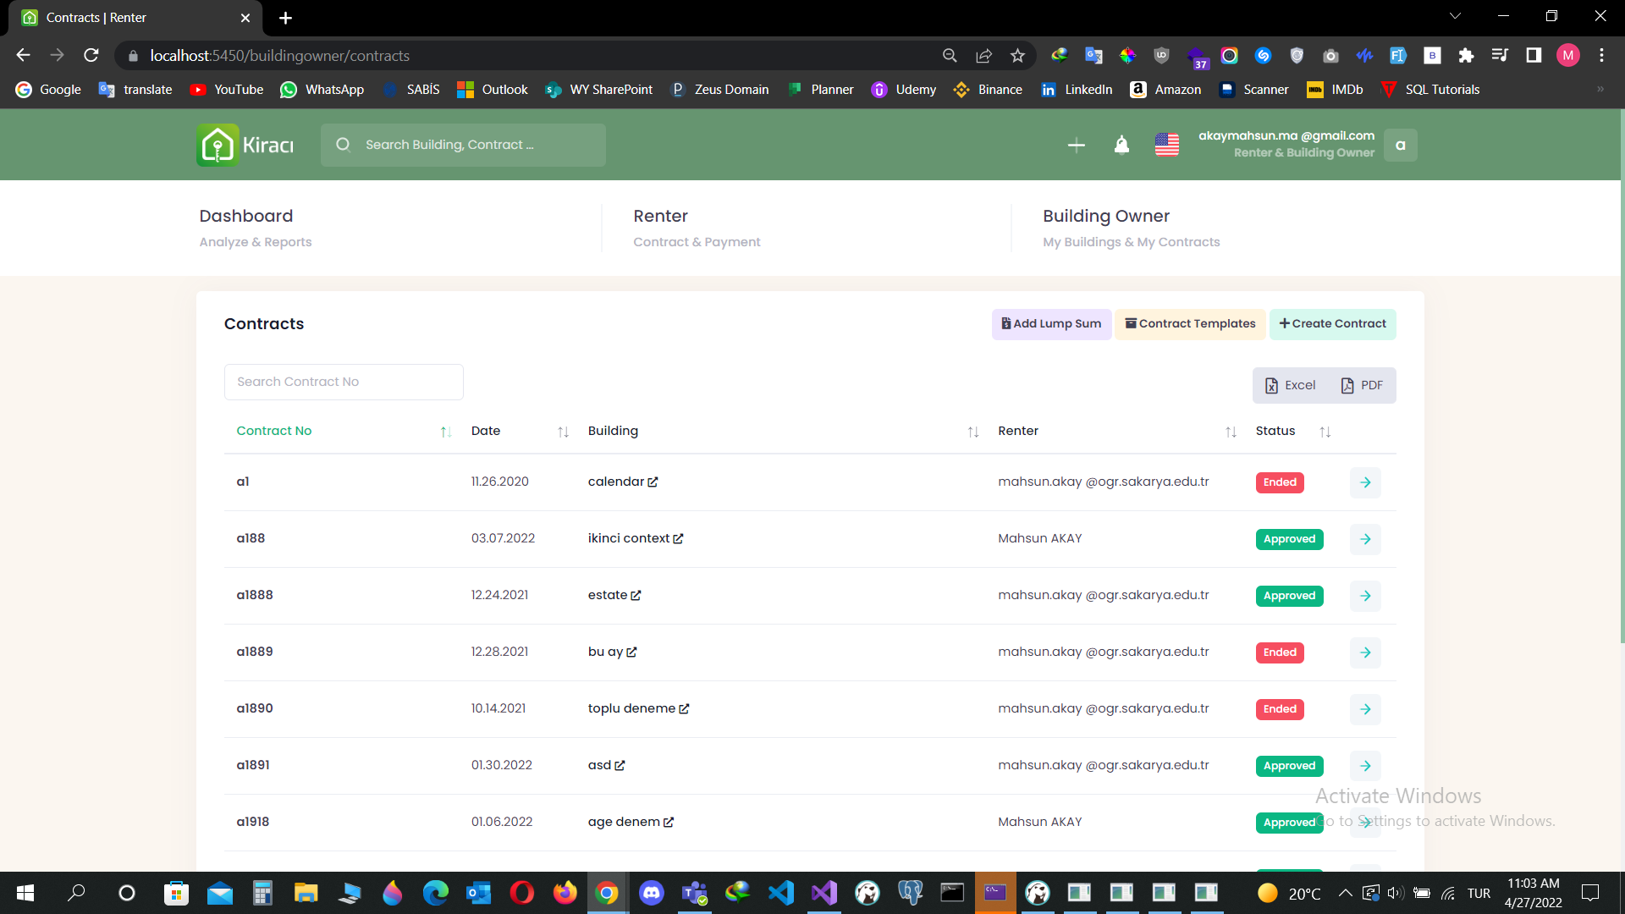
Task: Sort by Building column arrows
Action: [x=972, y=432]
